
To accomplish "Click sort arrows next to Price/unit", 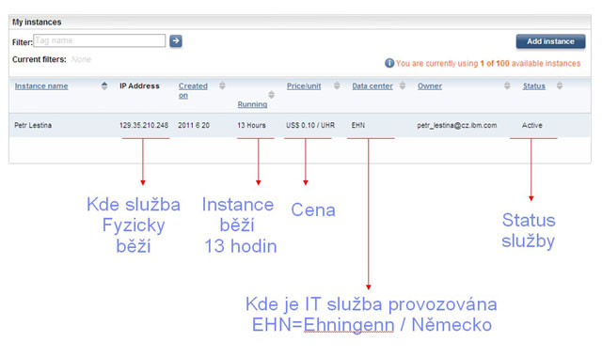I will point(337,85).
